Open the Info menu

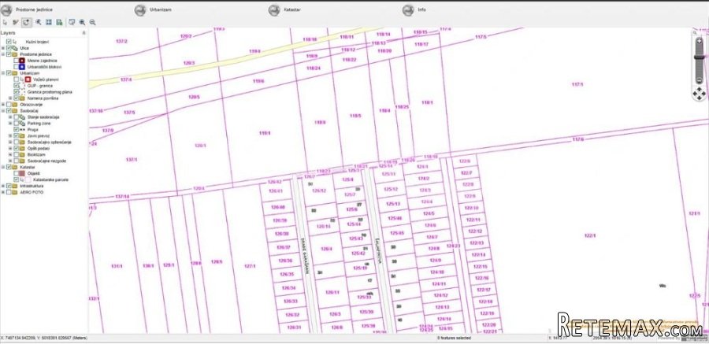[421, 9]
